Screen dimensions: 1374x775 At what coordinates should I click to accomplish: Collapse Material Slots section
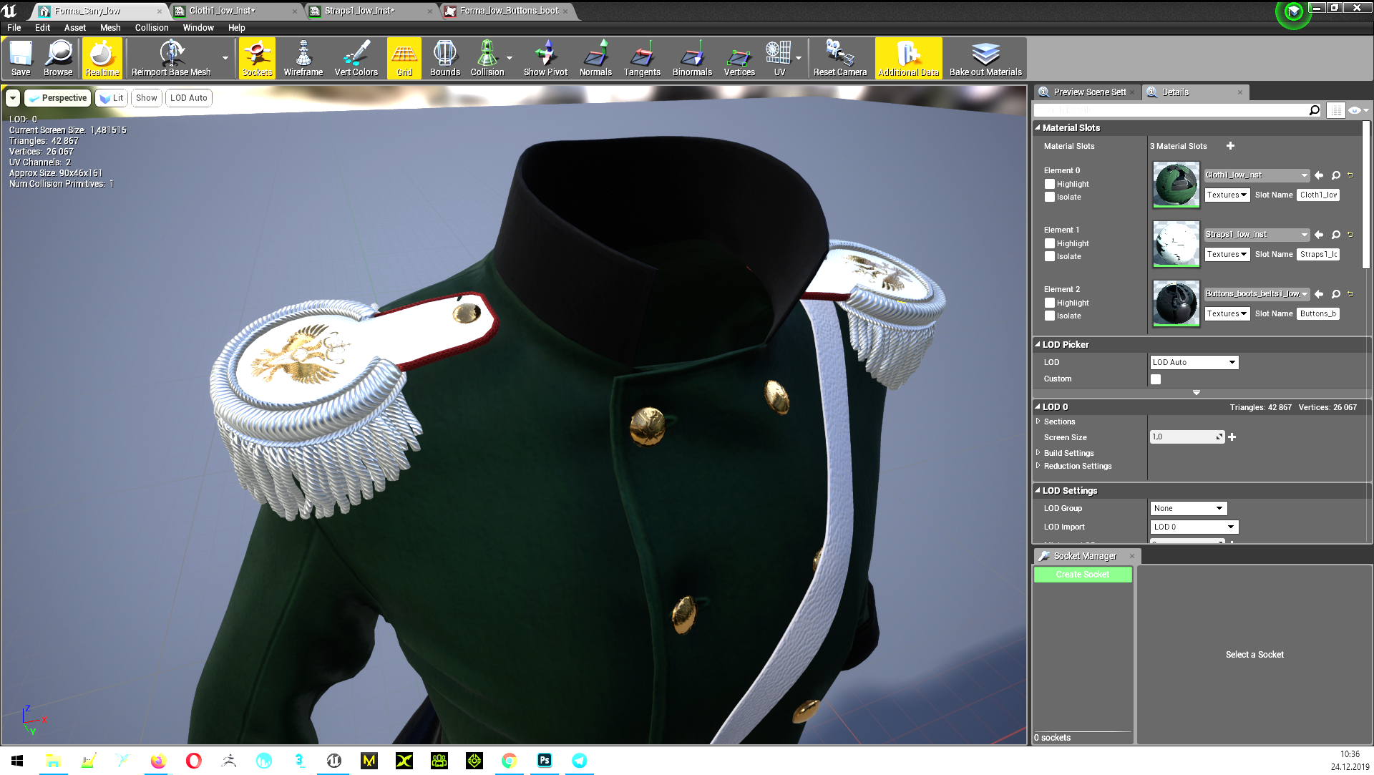[x=1038, y=127]
